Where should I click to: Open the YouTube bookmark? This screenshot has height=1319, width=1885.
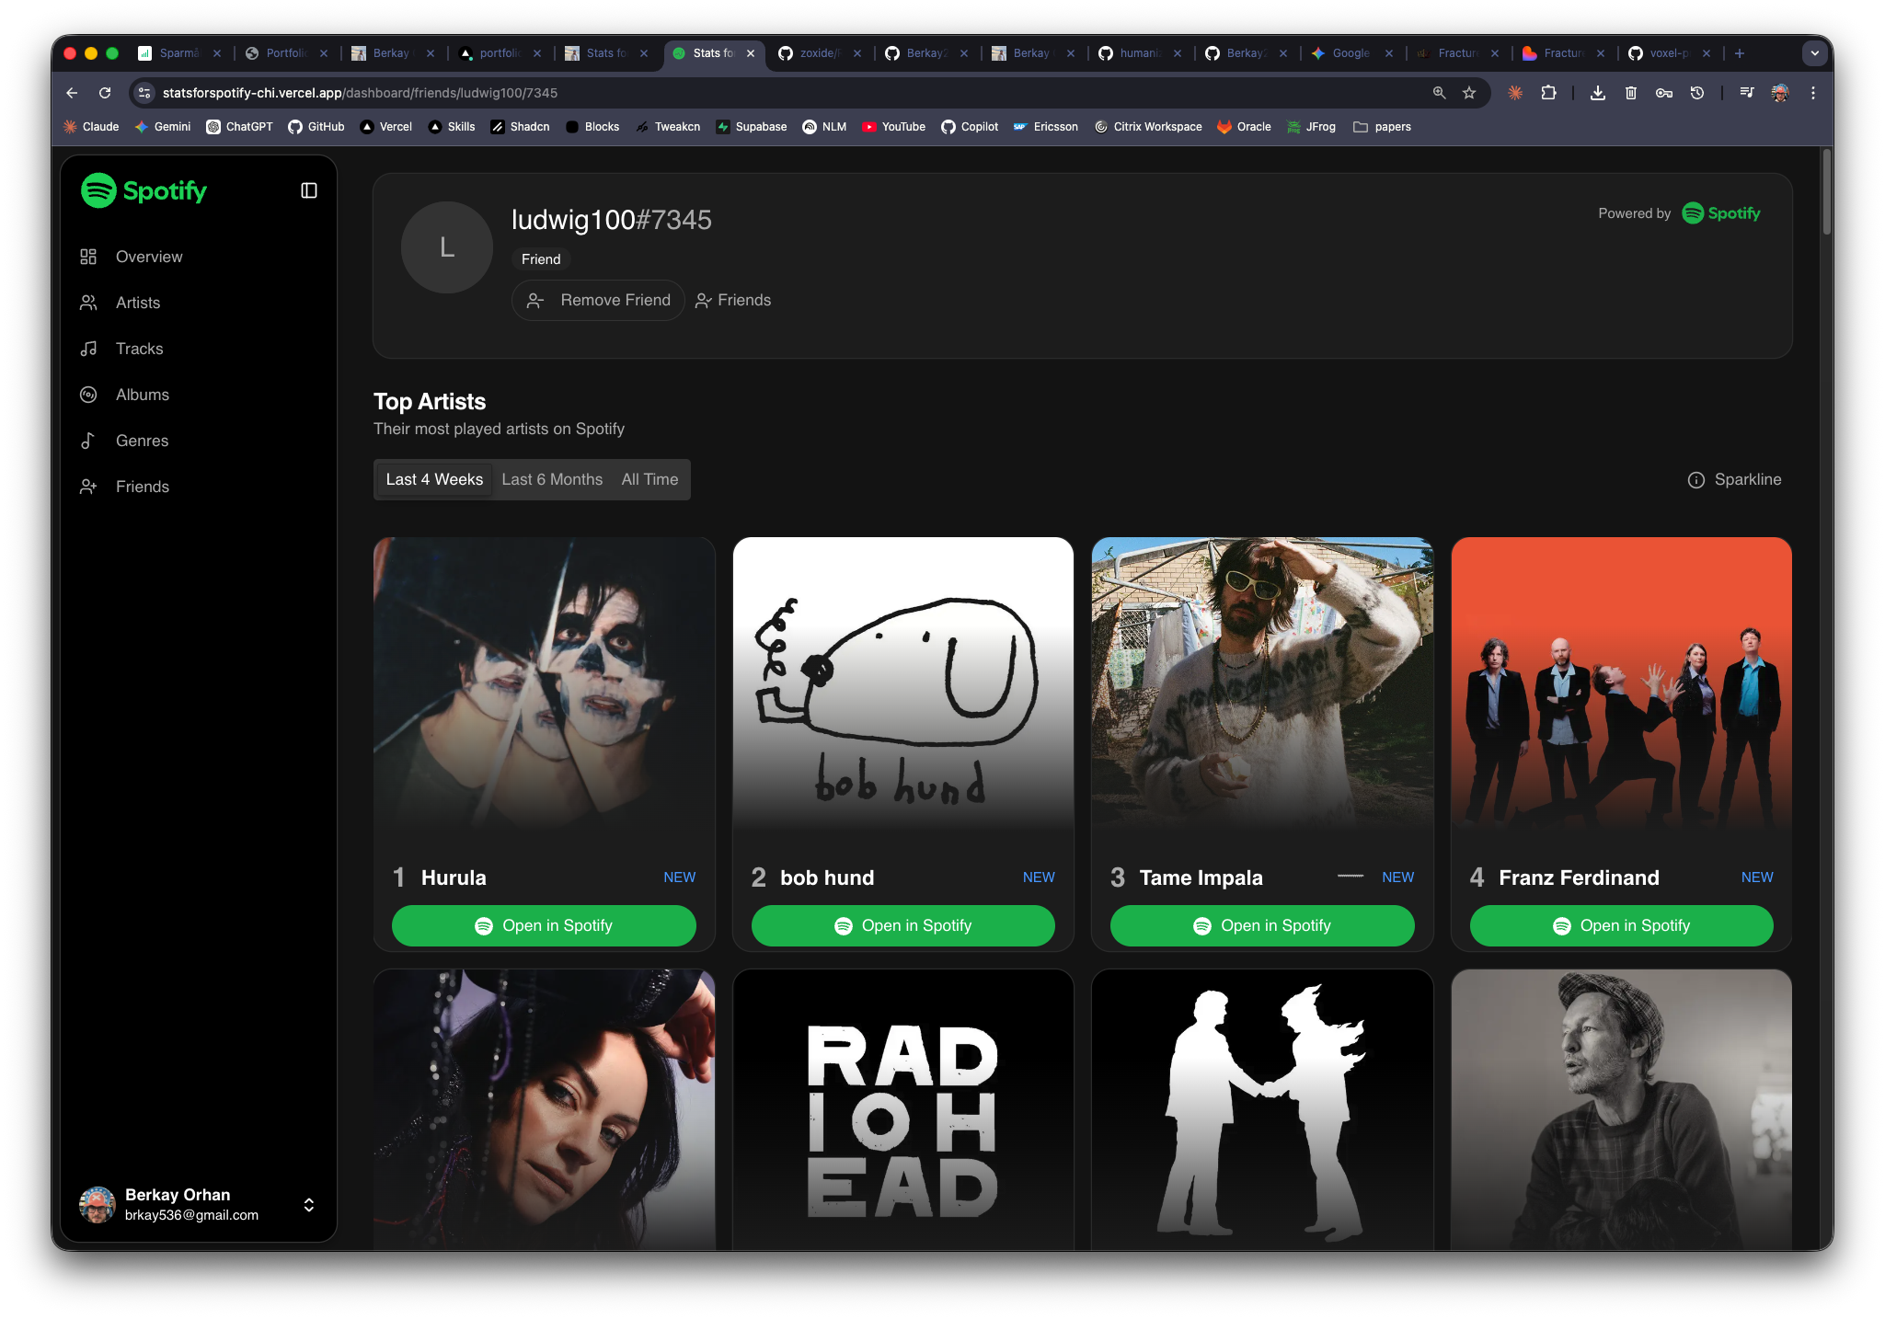[893, 127]
